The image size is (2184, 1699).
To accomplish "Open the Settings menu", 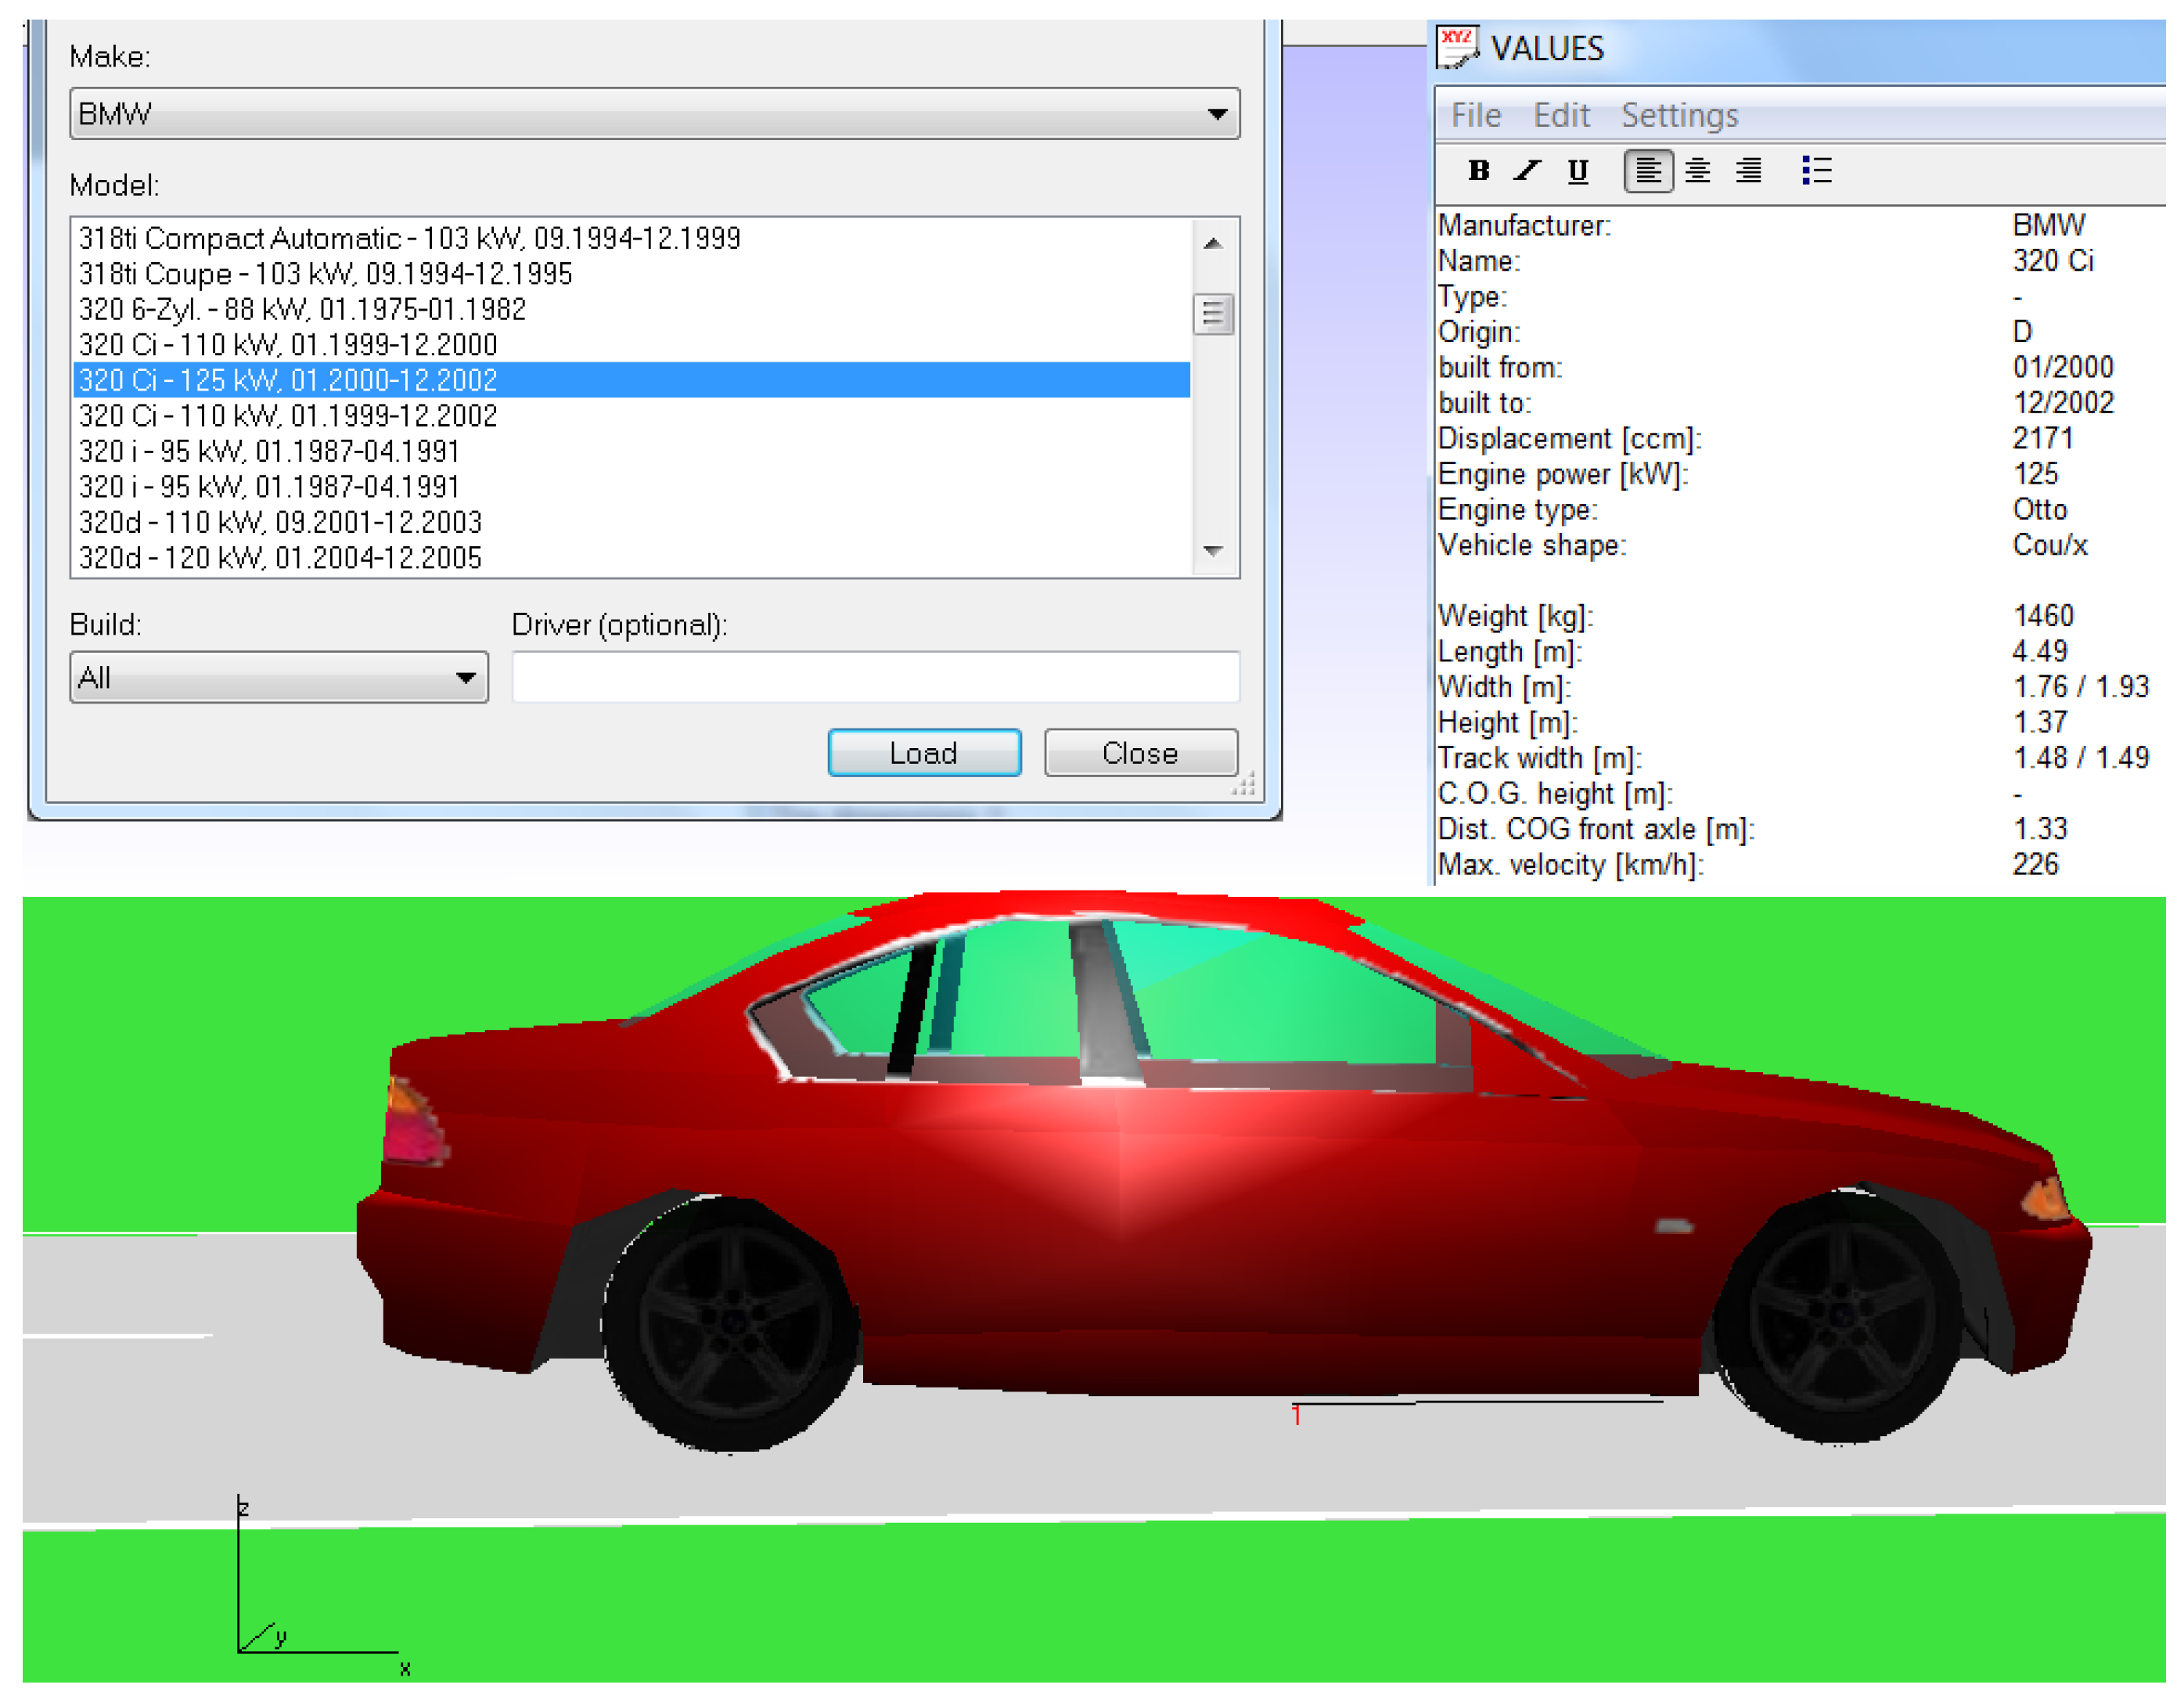I will (x=1679, y=116).
